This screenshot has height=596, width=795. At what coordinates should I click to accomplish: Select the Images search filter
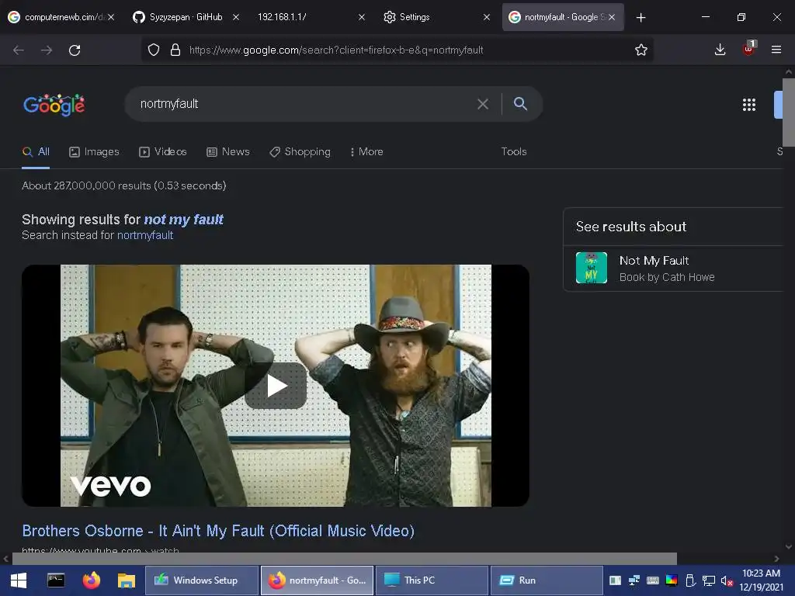[x=94, y=151]
